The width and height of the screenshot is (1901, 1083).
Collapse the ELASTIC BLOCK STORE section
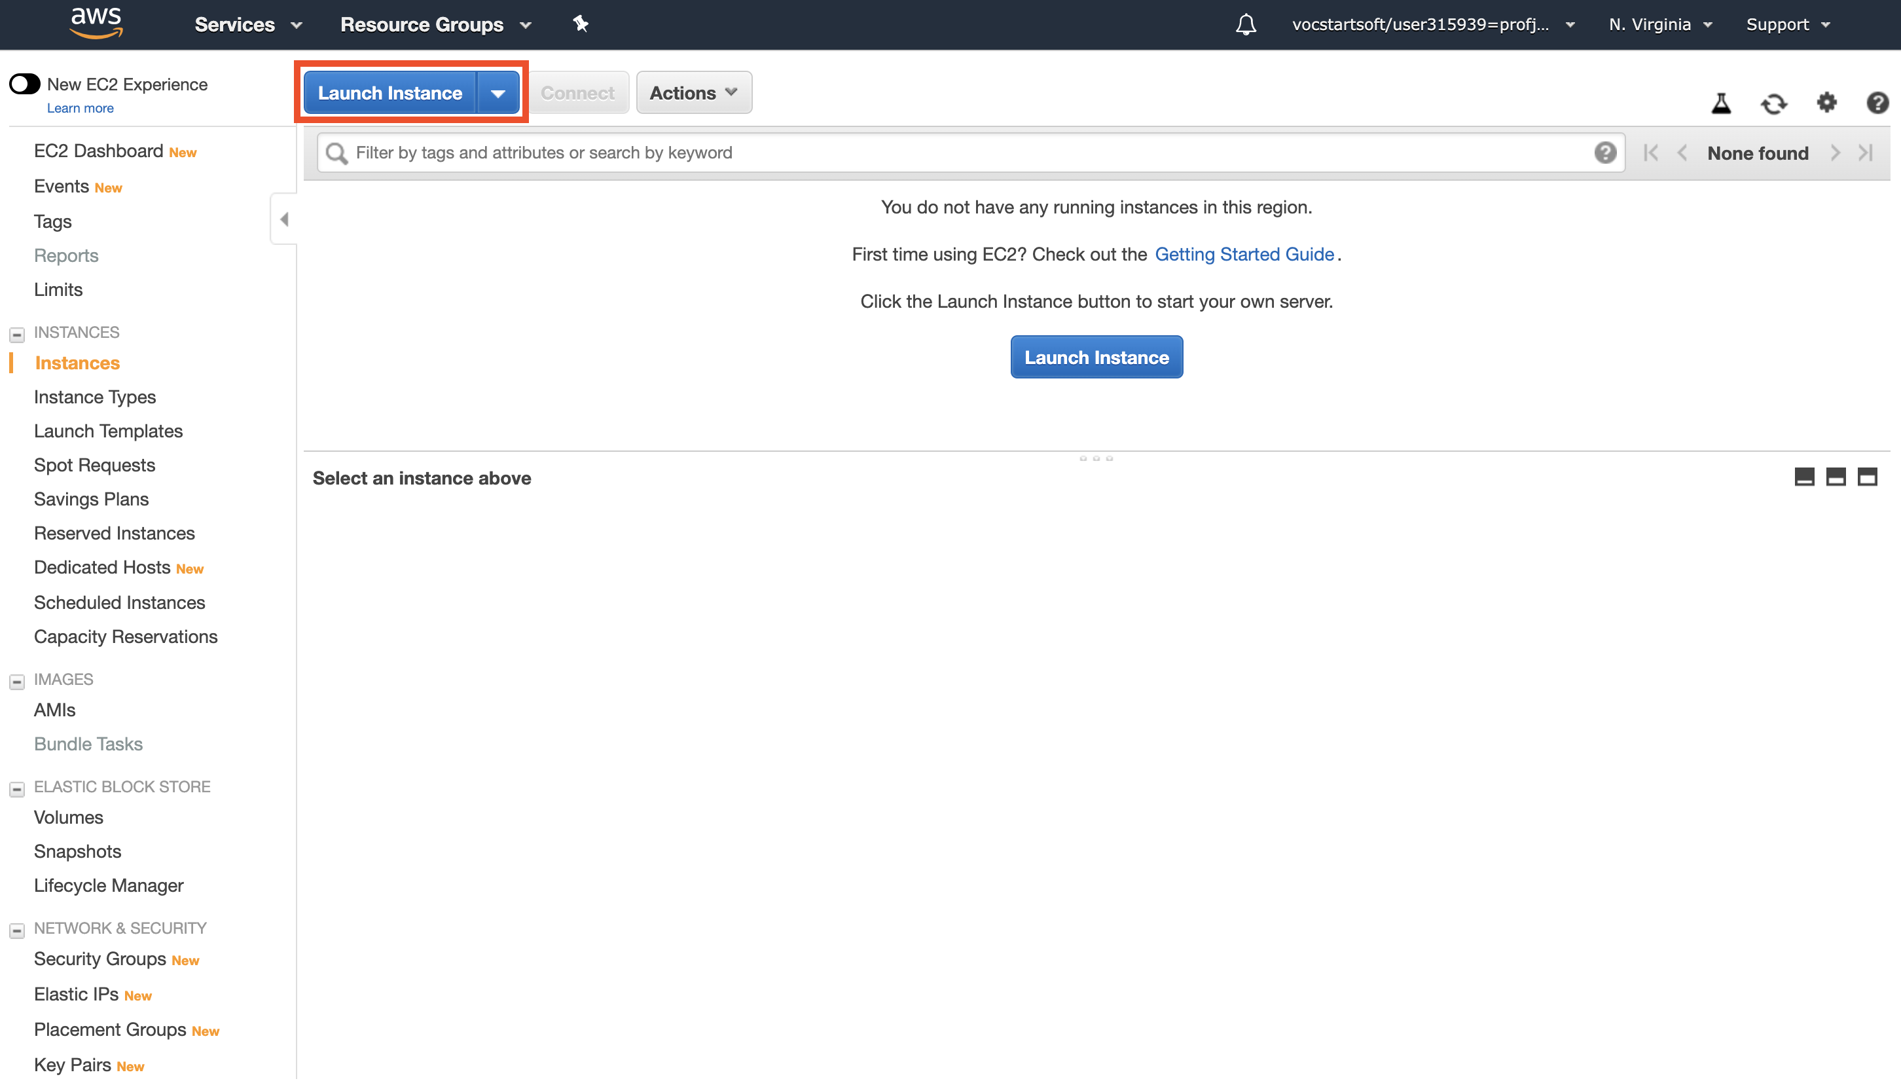tap(16, 788)
